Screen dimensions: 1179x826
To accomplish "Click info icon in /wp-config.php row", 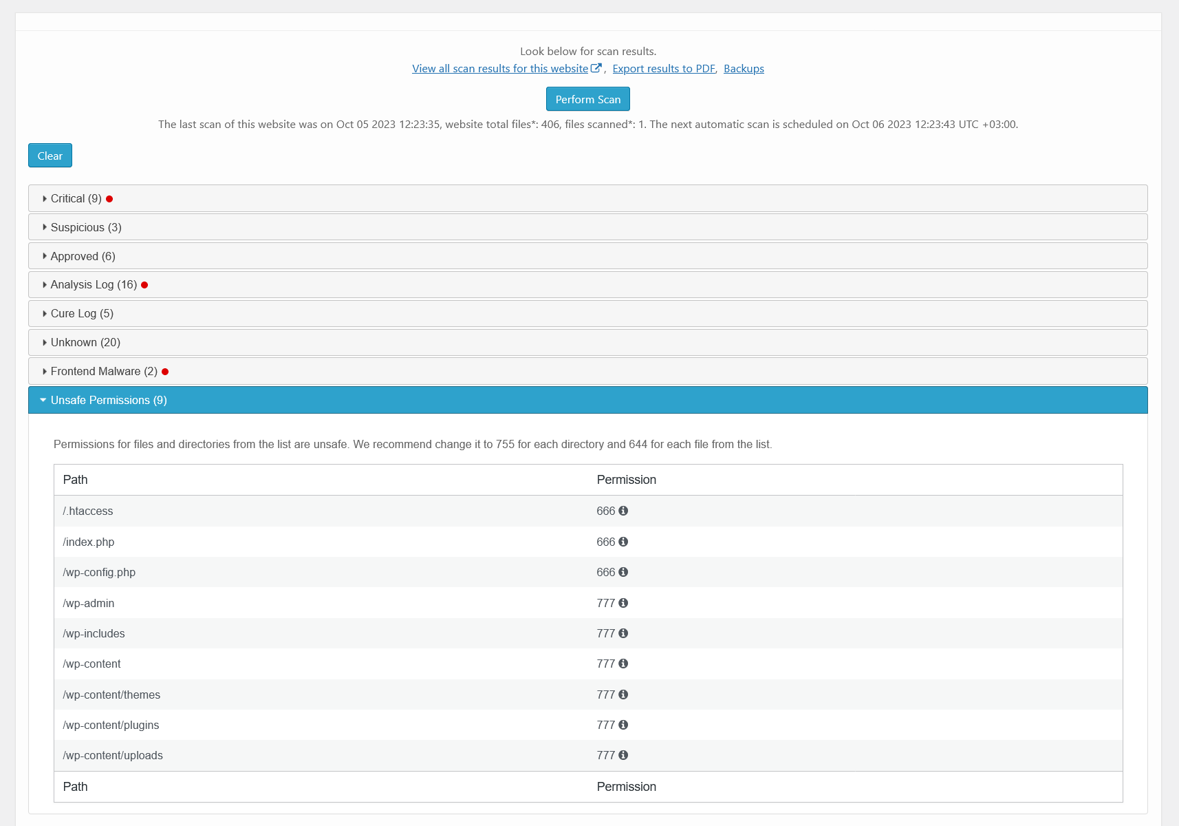I will click(623, 572).
